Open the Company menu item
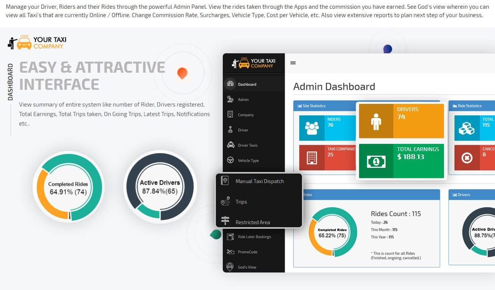 pyautogui.click(x=230, y=115)
